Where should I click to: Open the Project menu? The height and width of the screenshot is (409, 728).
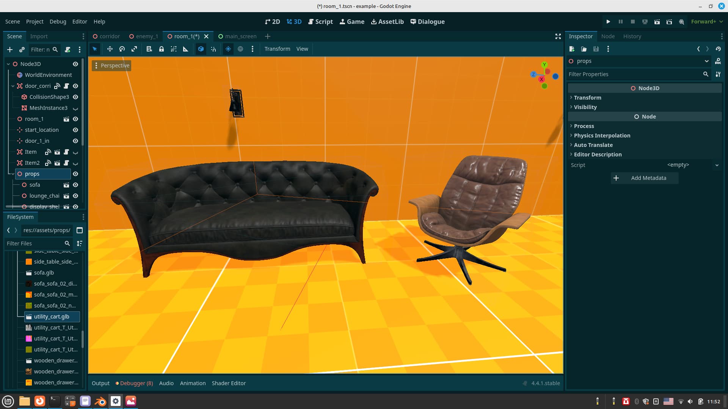35,22
